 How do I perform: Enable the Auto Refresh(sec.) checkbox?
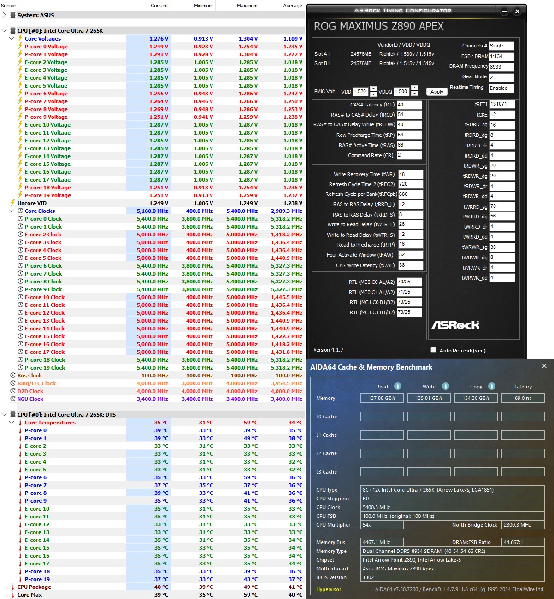coord(433,350)
